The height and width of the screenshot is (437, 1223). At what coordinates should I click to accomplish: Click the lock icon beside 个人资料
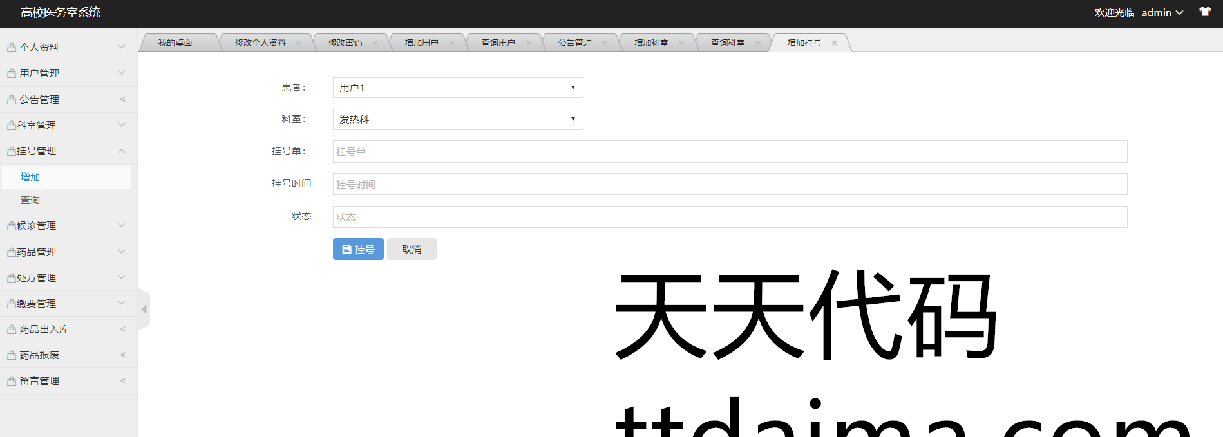pyautogui.click(x=12, y=48)
